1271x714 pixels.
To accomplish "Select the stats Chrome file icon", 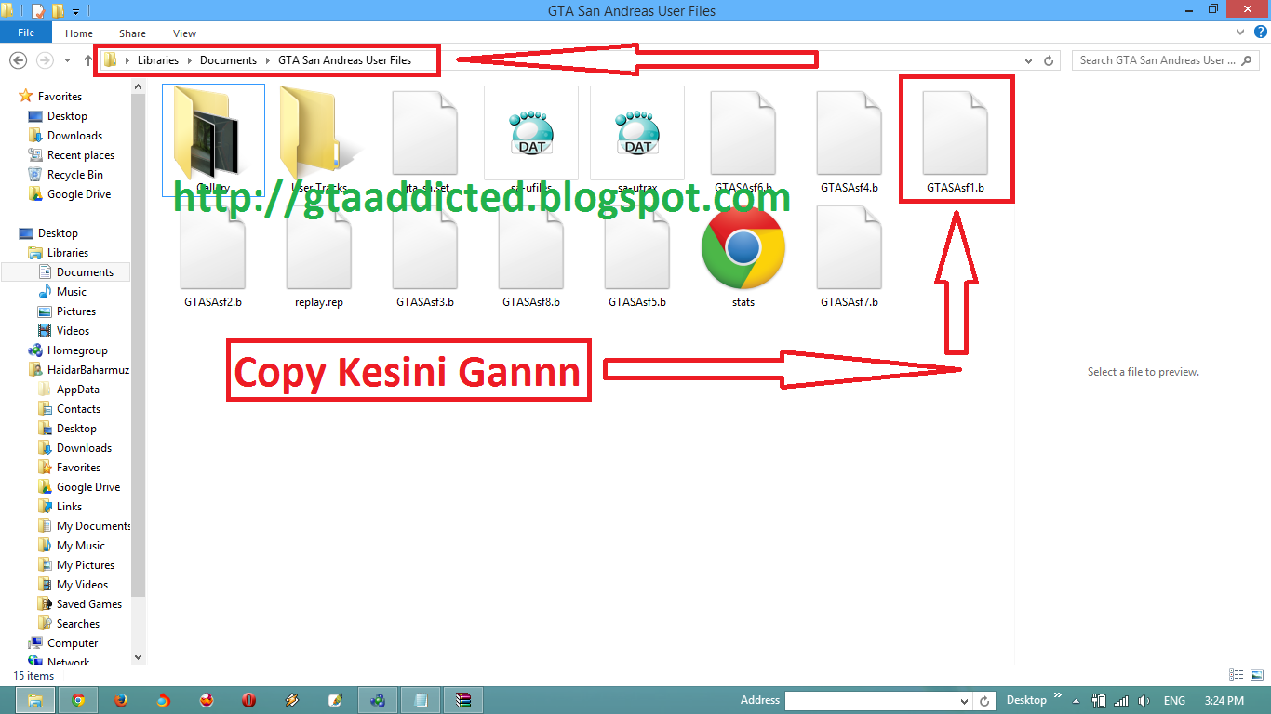I will 743,247.
